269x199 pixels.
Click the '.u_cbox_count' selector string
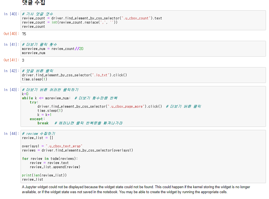(x=136, y=18)
